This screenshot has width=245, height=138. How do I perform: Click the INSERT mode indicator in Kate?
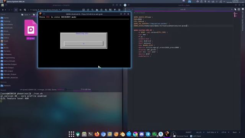point(188,132)
